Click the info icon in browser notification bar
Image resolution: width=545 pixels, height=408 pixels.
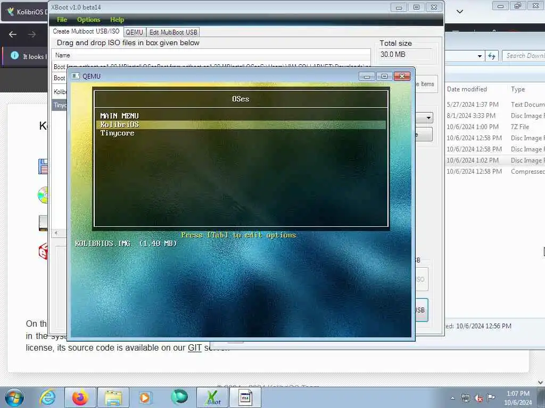[14, 55]
